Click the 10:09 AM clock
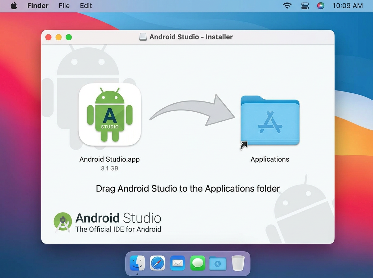The height and width of the screenshot is (278, 373). pyautogui.click(x=348, y=6)
